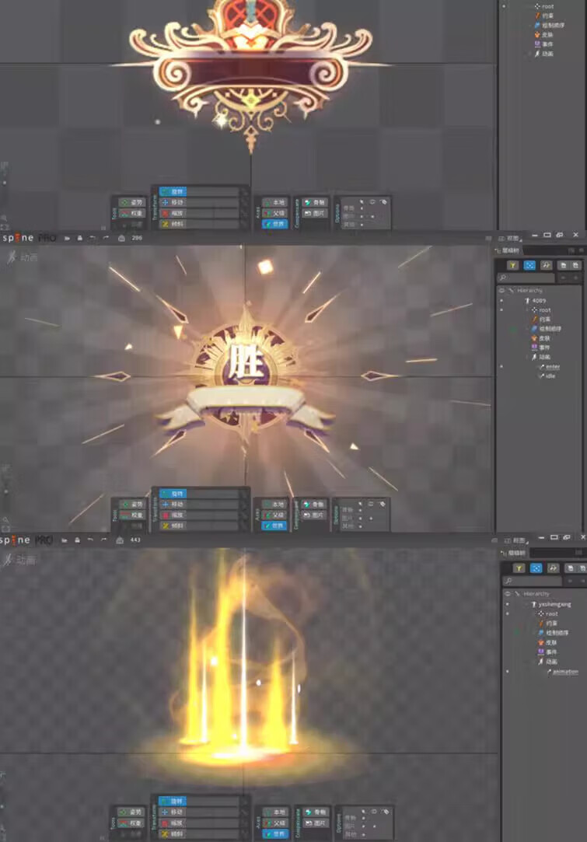Select 绘制顺序 draw order node in 4089 tree
This screenshot has width=587, height=842.
[x=547, y=329]
